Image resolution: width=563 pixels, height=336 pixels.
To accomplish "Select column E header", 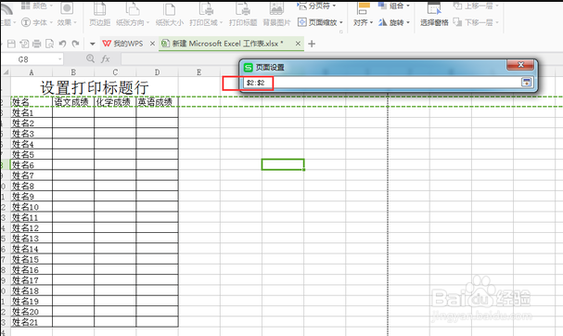I will (198, 72).
